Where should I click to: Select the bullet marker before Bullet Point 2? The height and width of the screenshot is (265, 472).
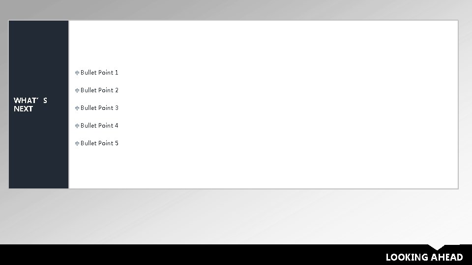[77, 90]
